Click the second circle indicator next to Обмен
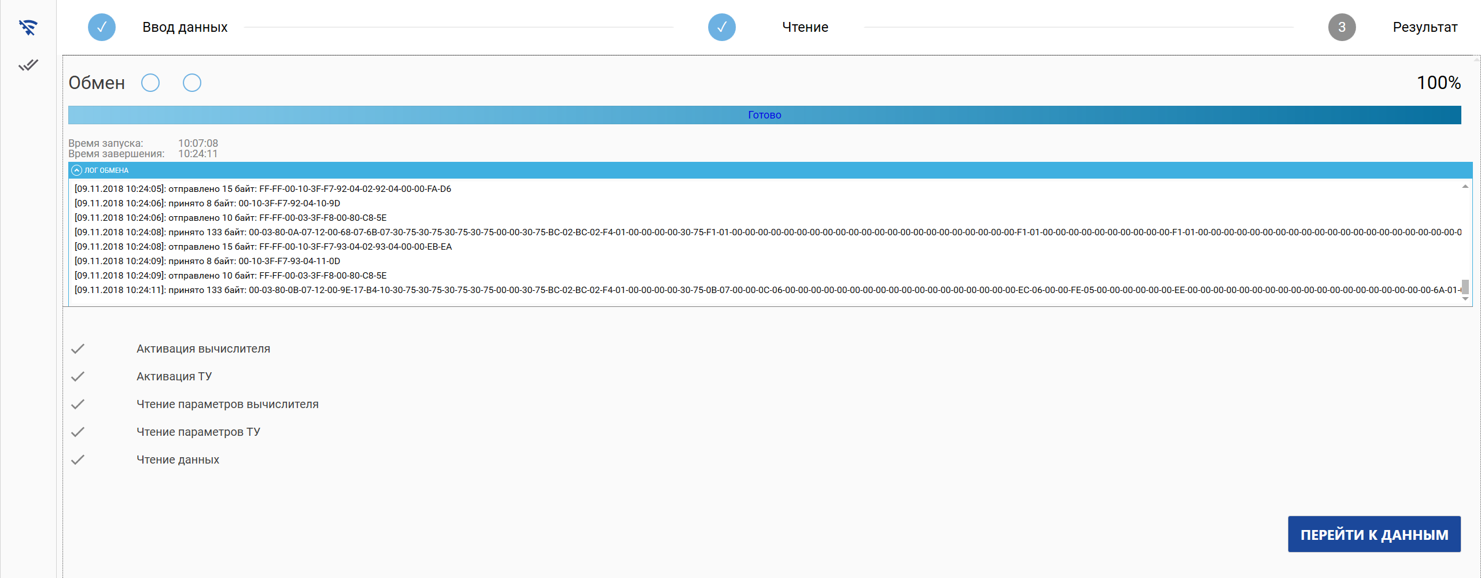Viewport: 1481px width, 578px height. point(192,83)
